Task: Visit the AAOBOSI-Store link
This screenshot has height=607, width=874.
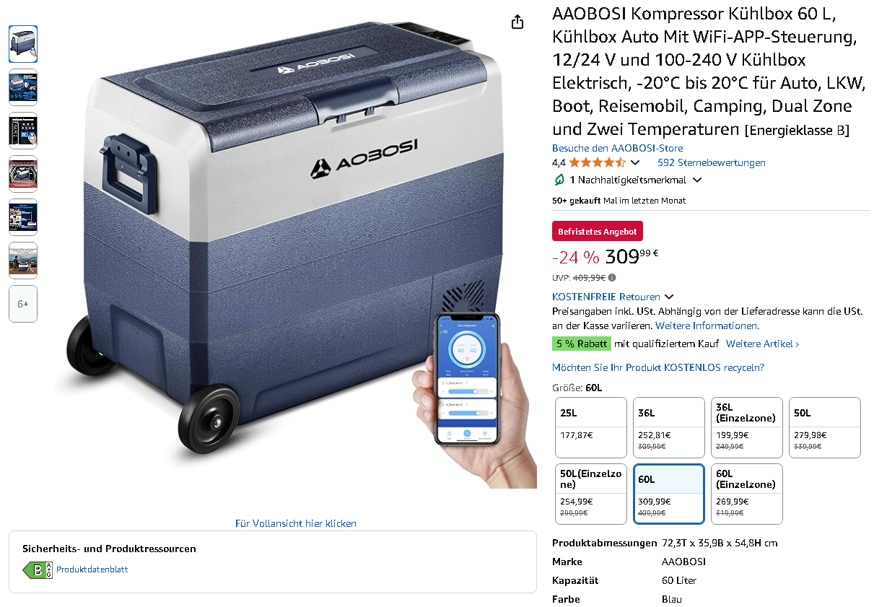Action: coord(618,148)
